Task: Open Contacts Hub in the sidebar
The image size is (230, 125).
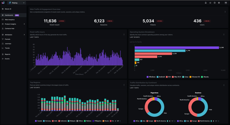Action: coord(13,28)
